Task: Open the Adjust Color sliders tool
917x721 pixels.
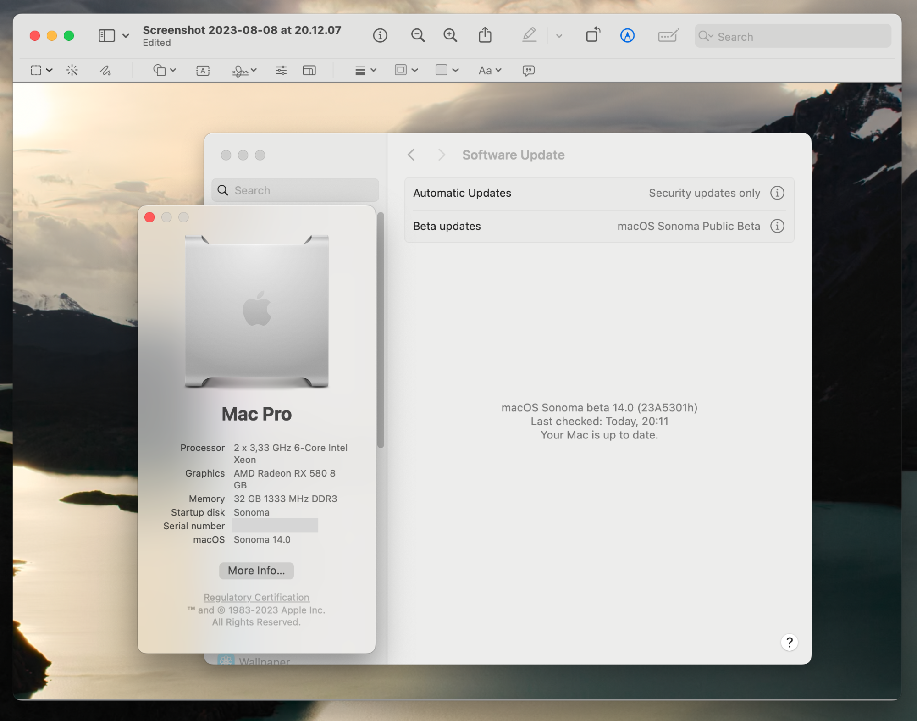Action: point(281,70)
